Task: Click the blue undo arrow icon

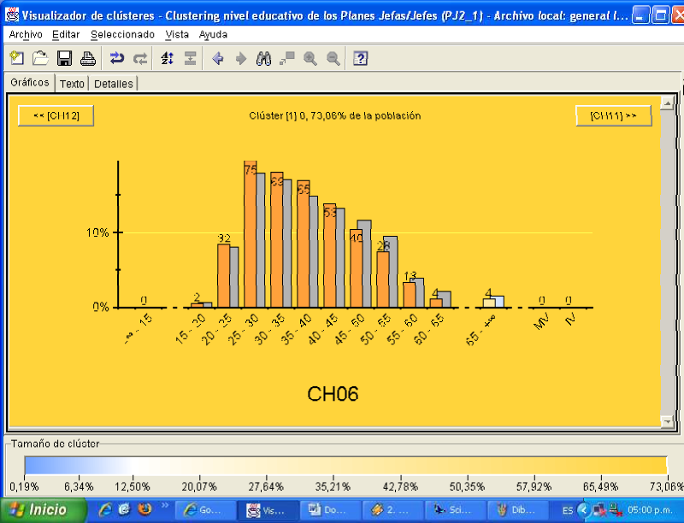Action: (117, 58)
